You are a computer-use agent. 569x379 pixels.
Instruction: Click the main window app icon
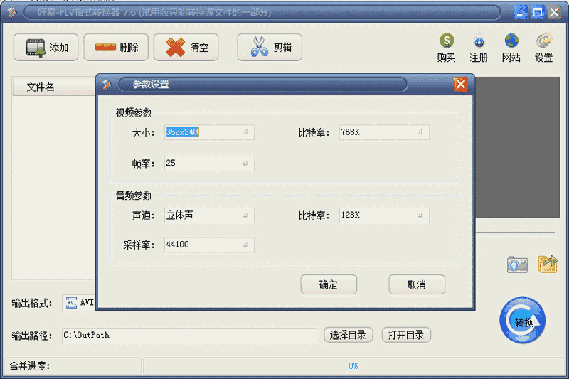pyautogui.click(x=11, y=12)
